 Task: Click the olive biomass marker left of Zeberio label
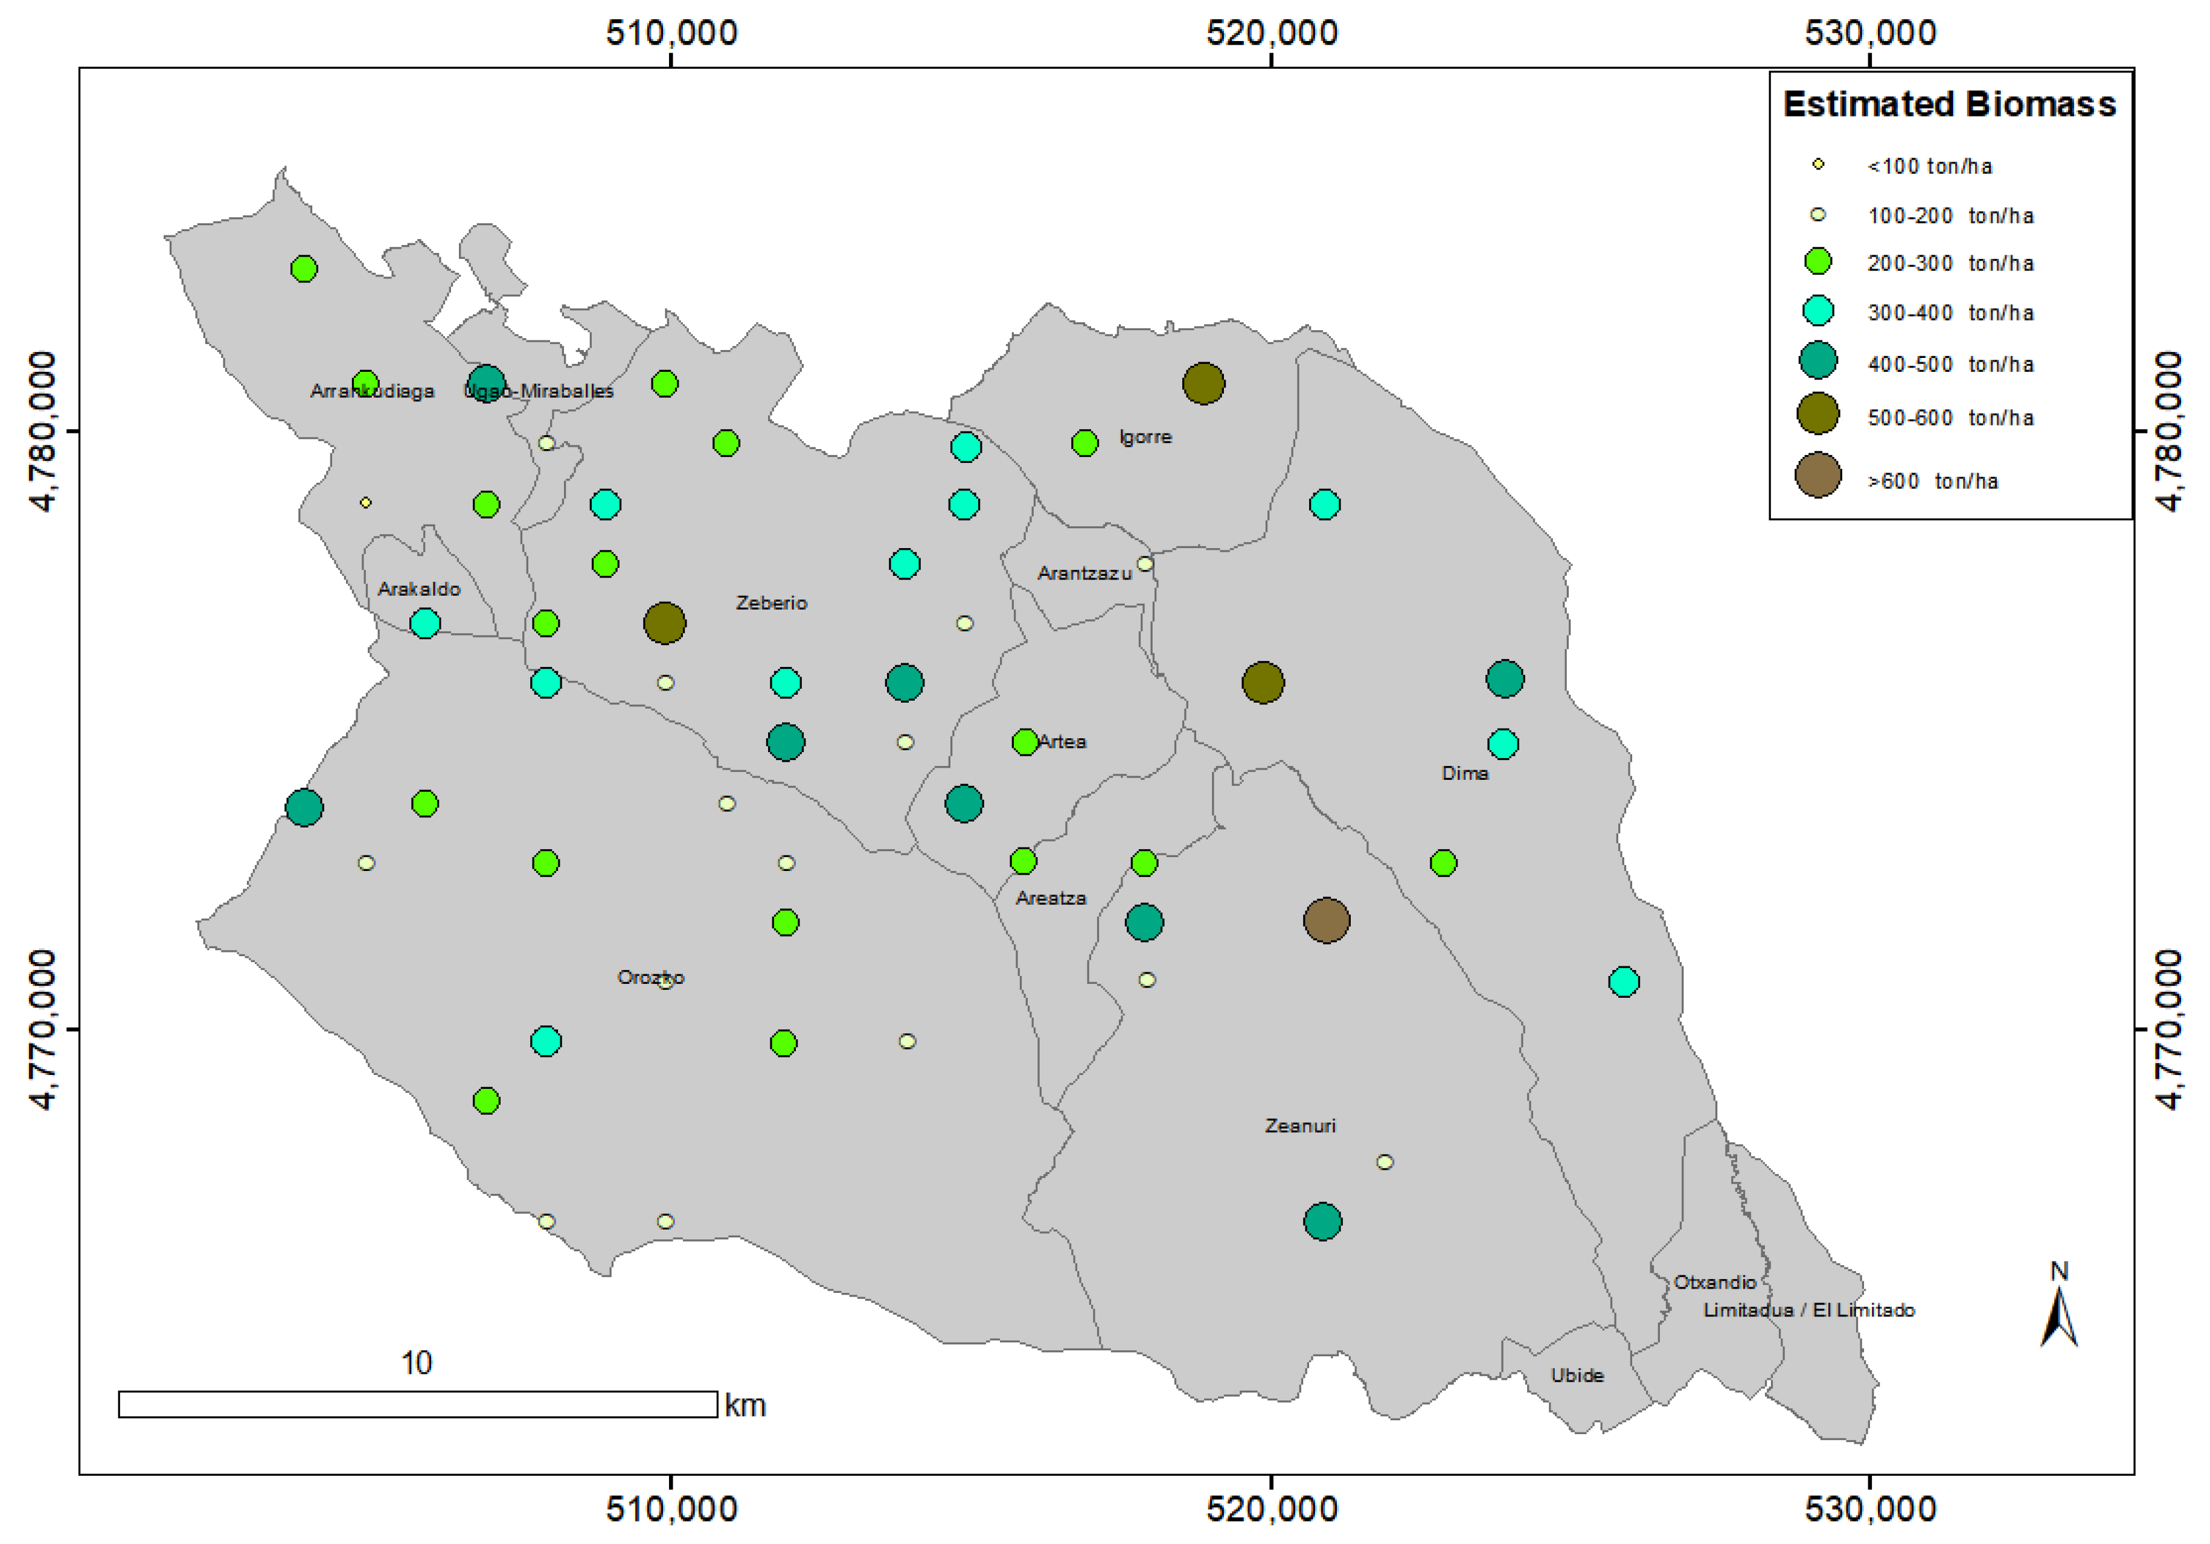(x=664, y=624)
